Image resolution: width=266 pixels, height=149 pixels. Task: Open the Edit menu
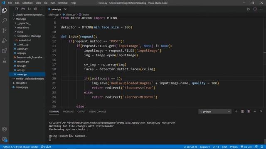(x=17, y=3)
